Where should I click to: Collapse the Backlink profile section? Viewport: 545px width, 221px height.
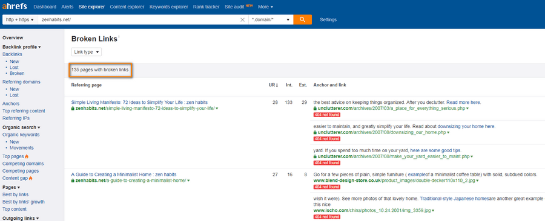coord(22,47)
